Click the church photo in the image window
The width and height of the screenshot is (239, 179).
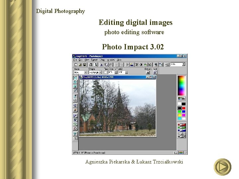tap(118, 108)
